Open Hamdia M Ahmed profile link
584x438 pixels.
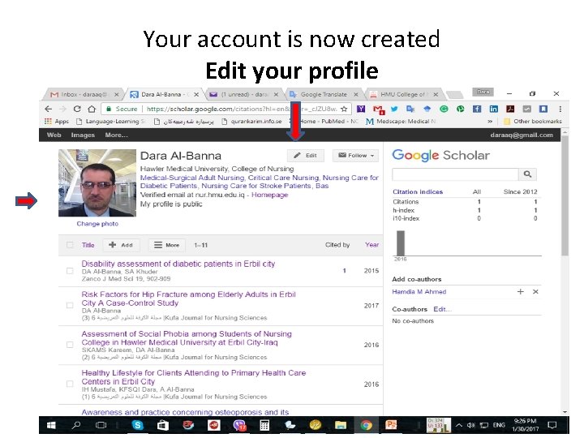click(x=419, y=292)
